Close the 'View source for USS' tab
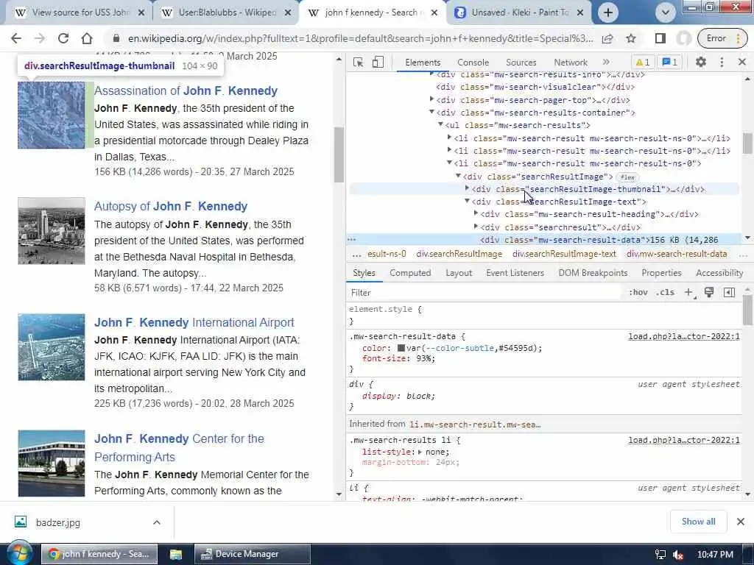Viewport: 754px width, 565px height. pos(141,13)
